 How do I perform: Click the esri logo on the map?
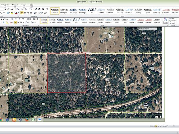click(x=158, y=116)
